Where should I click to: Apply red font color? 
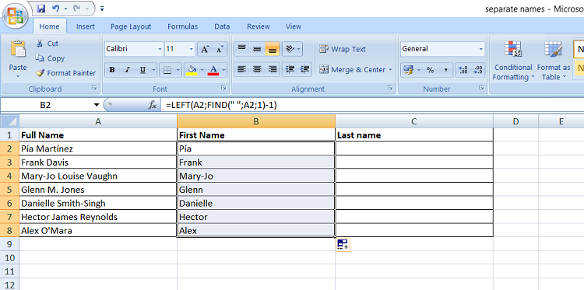click(x=213, y=69)
